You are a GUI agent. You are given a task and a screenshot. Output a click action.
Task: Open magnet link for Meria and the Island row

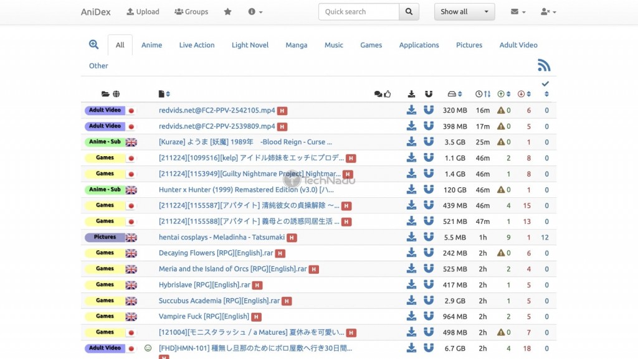[x=429, y=268]
